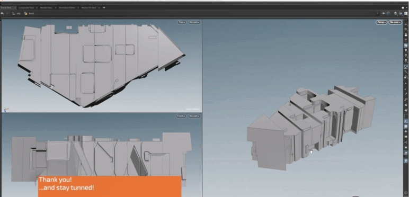Add a new pane tab with plus
409x197 pixels.
point(104,7)
